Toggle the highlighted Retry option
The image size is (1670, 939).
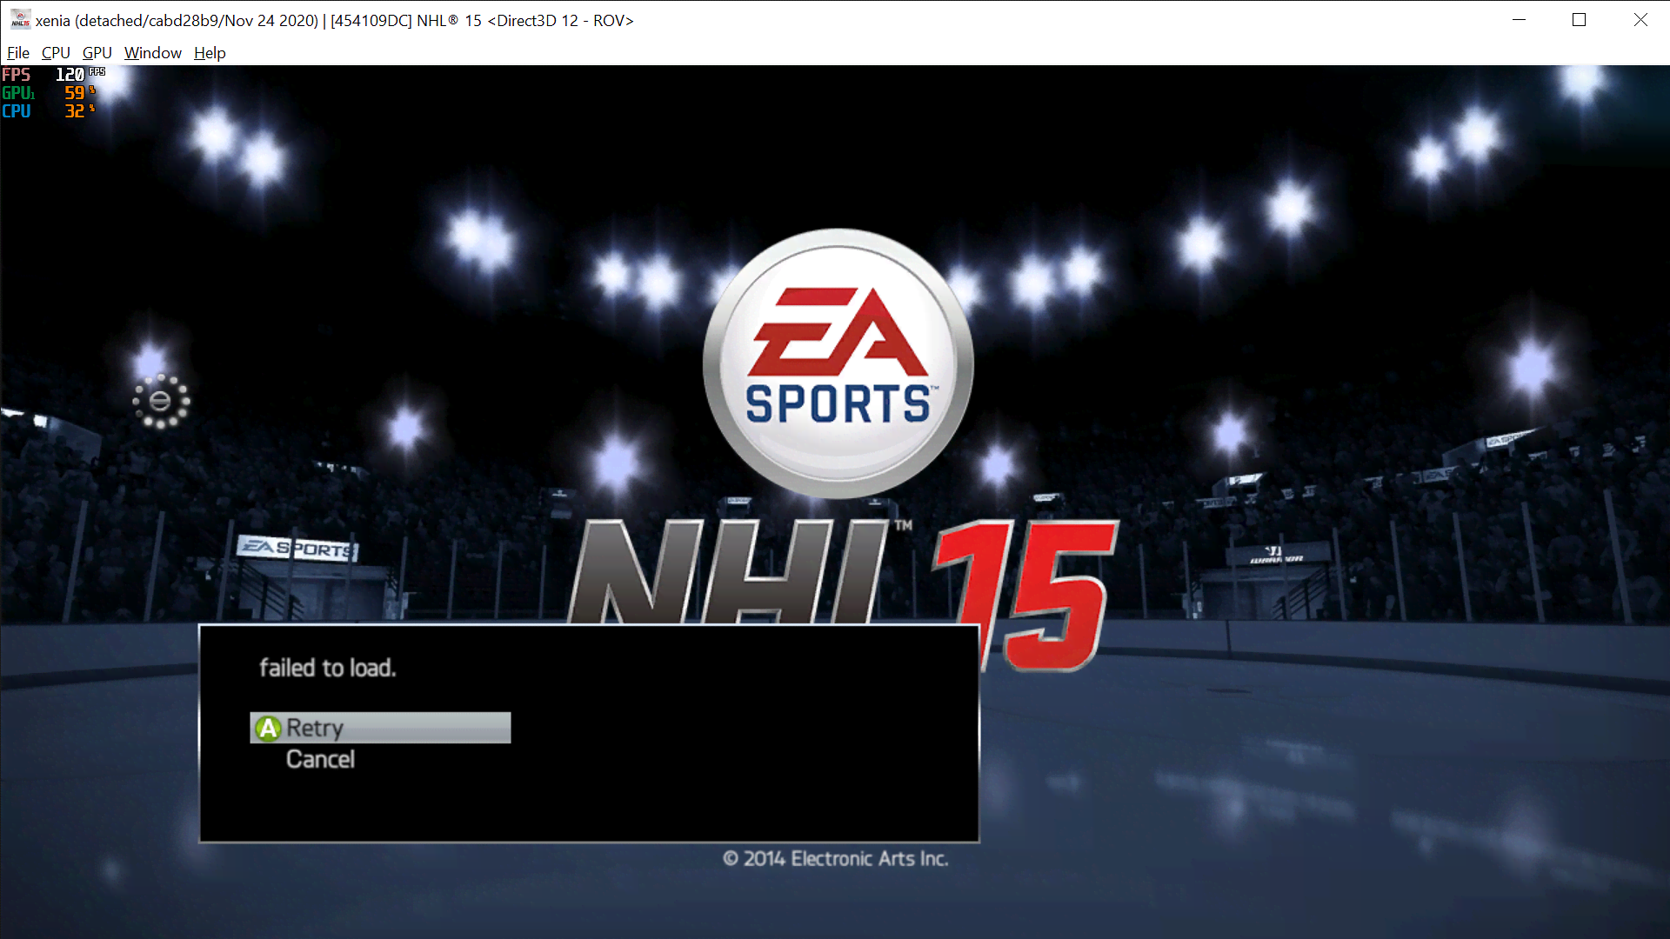click(379, 728)
